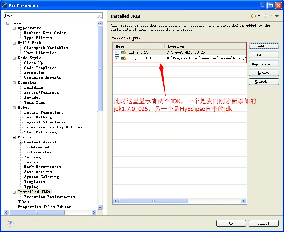Click the JRE table scroll right arrow
Screen dimensions: 284x232
tap(243, 201)
